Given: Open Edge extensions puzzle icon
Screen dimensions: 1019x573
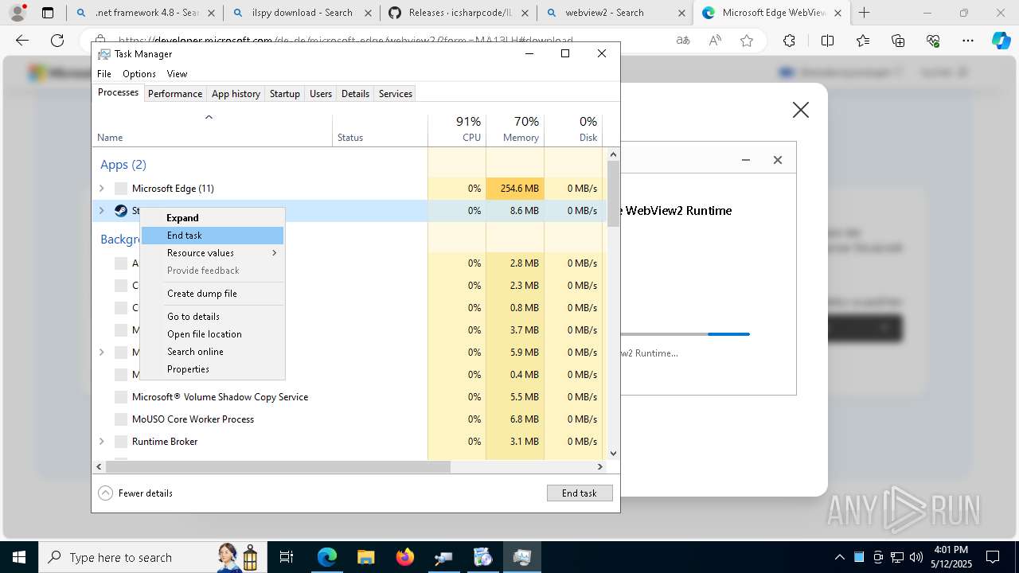Looking at the screenshot, I should click(789, 41).
